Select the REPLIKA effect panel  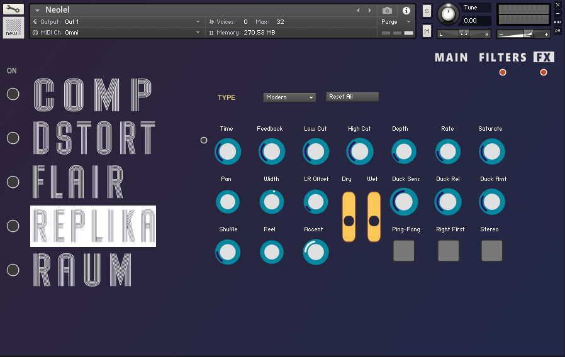[93, 226]
